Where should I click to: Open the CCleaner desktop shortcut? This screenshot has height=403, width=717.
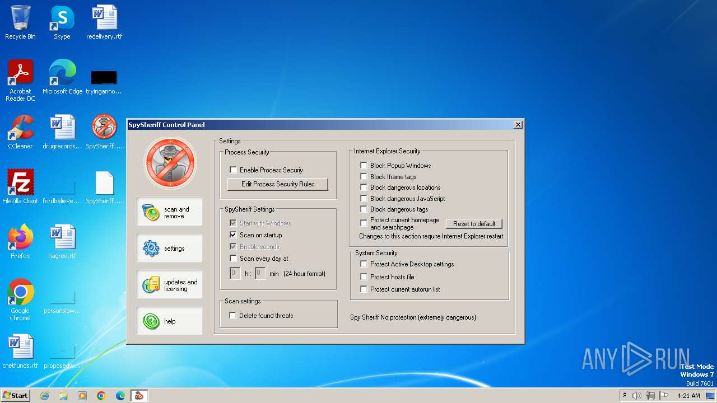click(20, 132)
